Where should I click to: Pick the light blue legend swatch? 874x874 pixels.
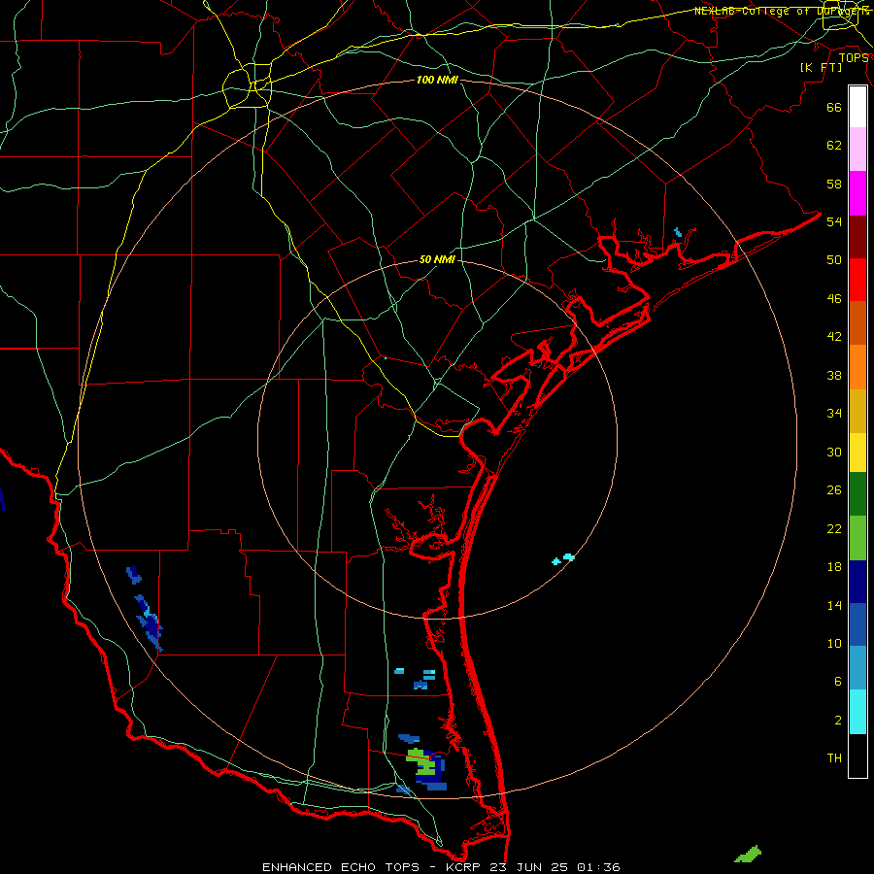[857, 668]
